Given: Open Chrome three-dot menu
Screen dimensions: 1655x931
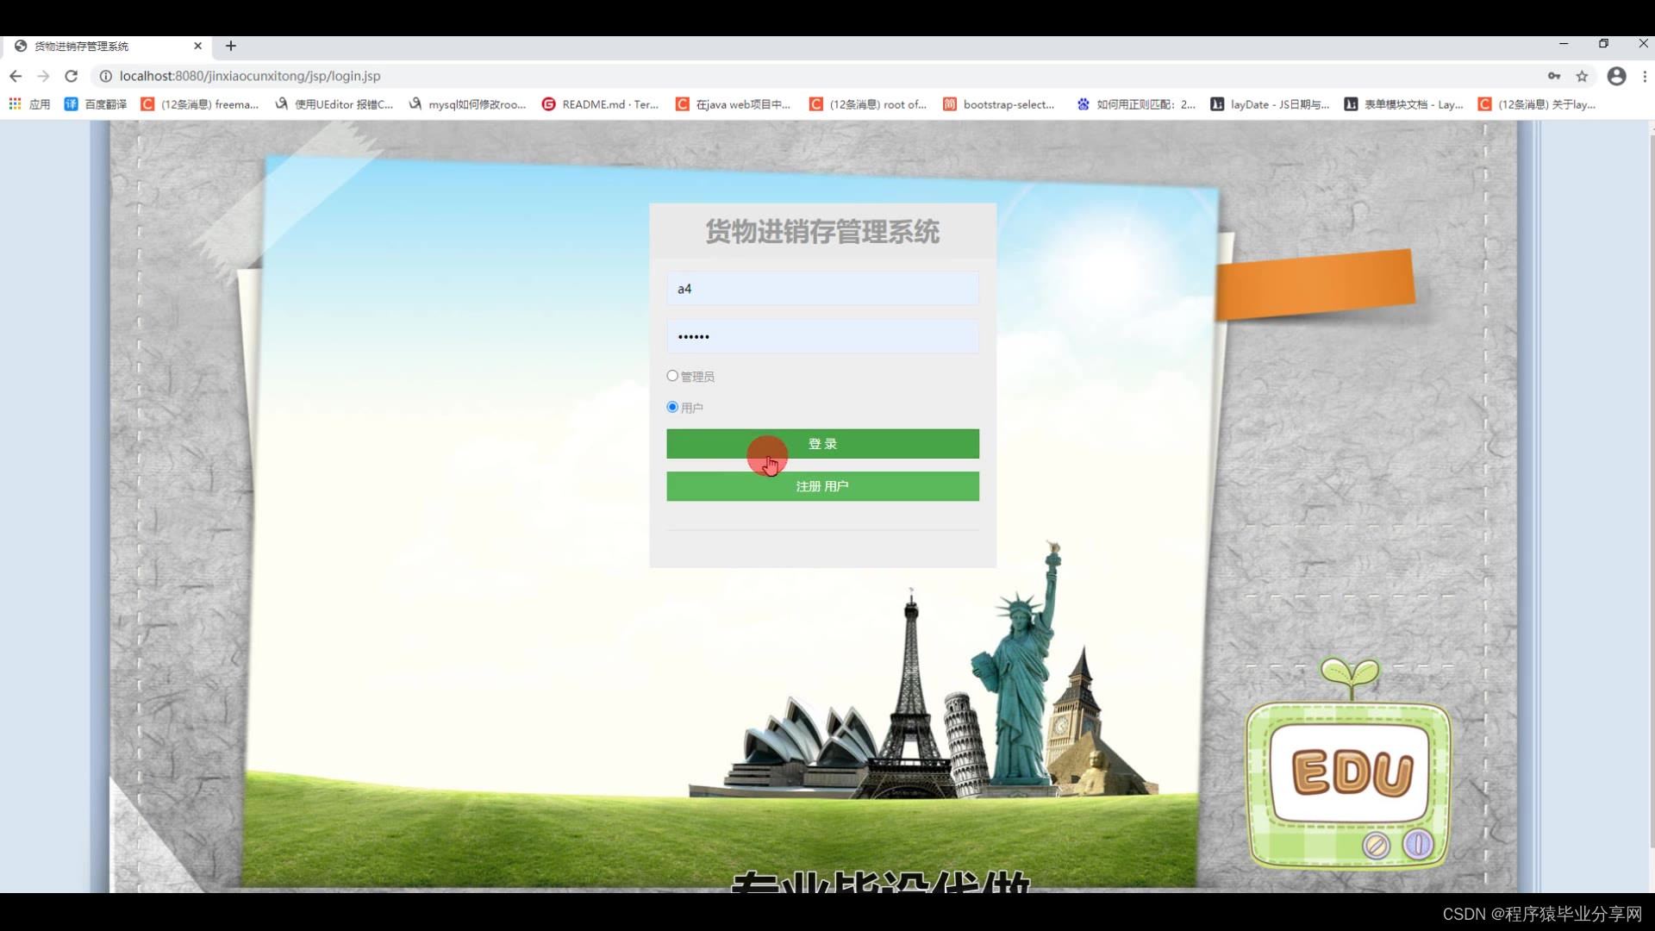Looking at the screenshot, I should [1645, 76].
